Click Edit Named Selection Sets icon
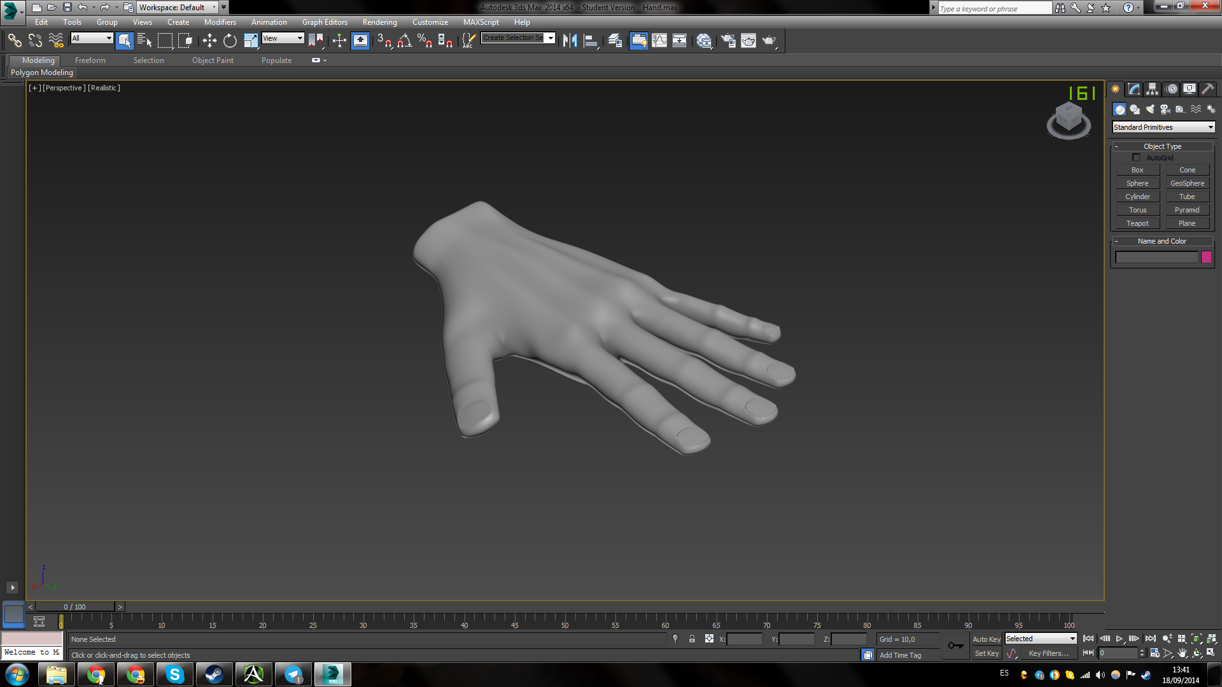 pos(468,41)
